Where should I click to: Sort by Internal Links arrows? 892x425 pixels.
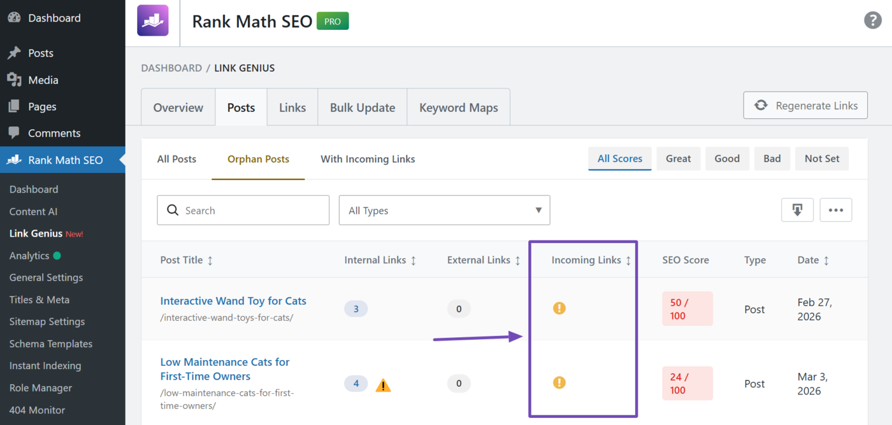(414, 260)
